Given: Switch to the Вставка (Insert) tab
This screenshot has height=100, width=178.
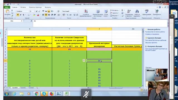Looking at the screenshot, I should click(23, 7).
